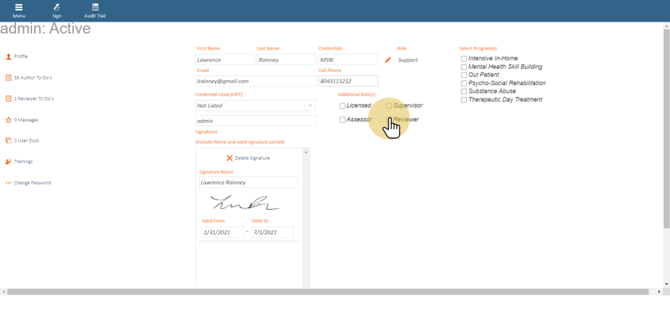
Task: Click the Email input field
Action: pyautogui.click(x=255, y=81)
